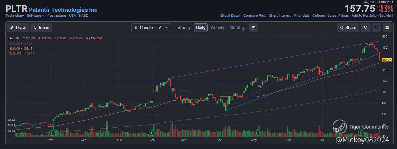Select the Daily timeframe

(x=201, y=28)
